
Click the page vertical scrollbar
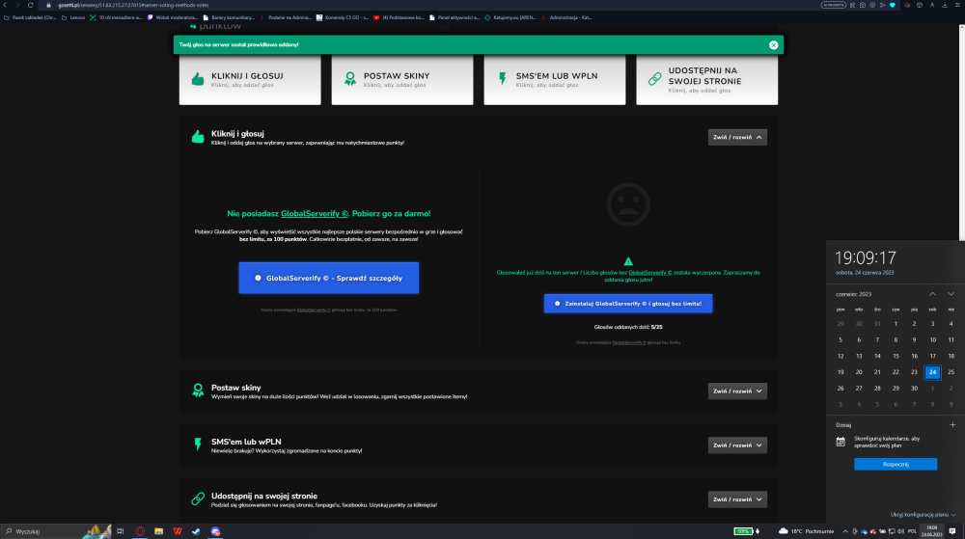962,132
